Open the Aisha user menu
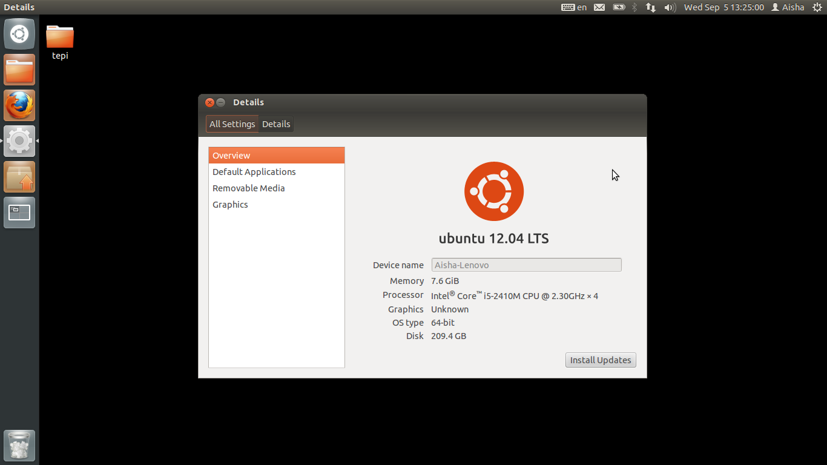Viewport: 827px width, 465px height. (x=788, y=7)
